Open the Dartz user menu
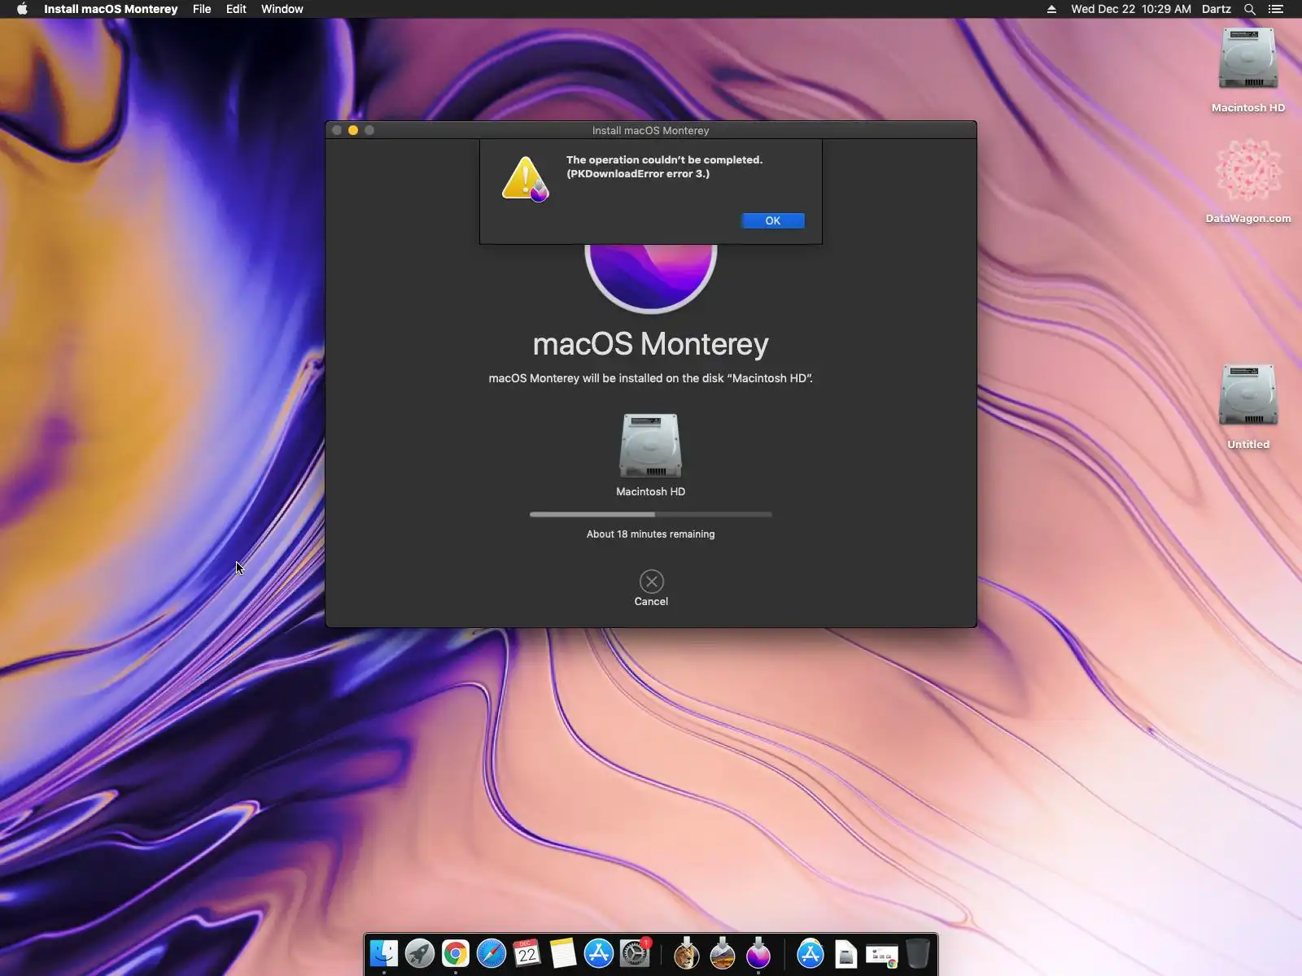Screen dimensions: 1302x976 1217,9
